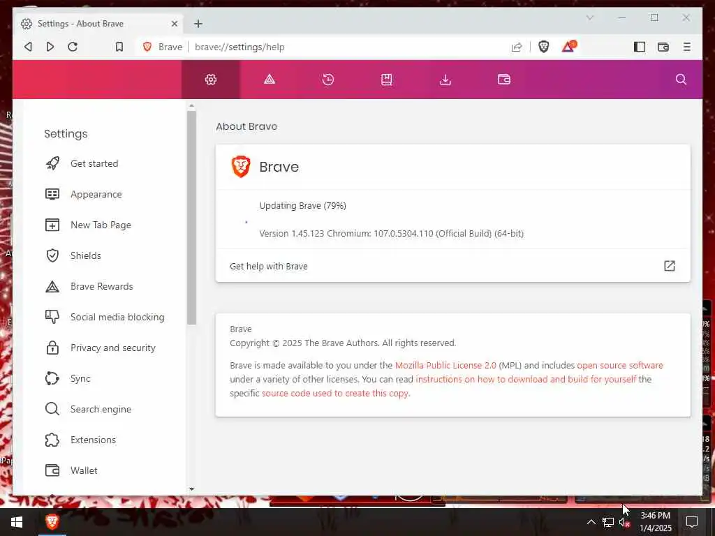Viewport: 715px width, 536px height.
Task: Open instructions on how to download and build link
Action: (x=526, y=379)
